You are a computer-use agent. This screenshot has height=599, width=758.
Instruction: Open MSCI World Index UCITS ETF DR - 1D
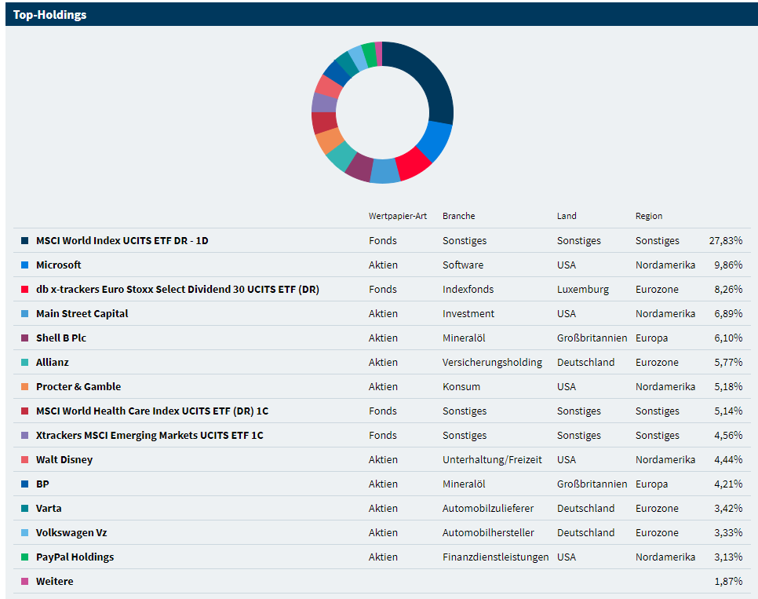click(x=122, y=240)
